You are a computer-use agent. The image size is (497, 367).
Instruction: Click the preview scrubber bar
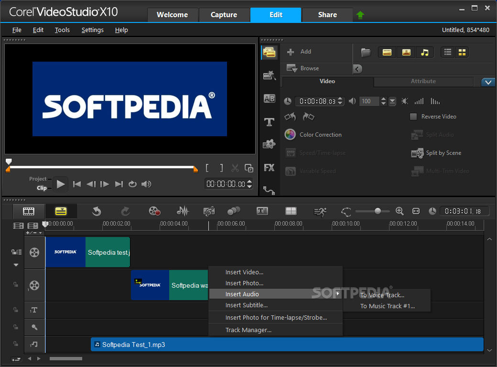101,167
